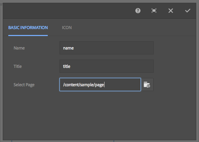Place cursor on 'content' in page path
The image size is (199, 142).
coord(72,85)
